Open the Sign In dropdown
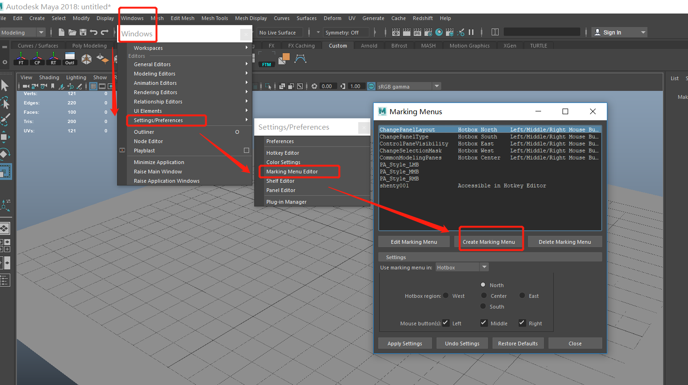This screenshot has height=385, width=688. (x=619, y=32)
